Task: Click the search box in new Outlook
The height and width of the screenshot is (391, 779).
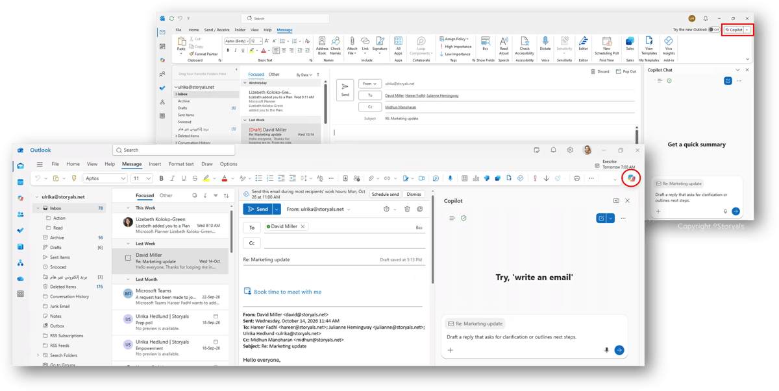Action: (x=174, y=150)
